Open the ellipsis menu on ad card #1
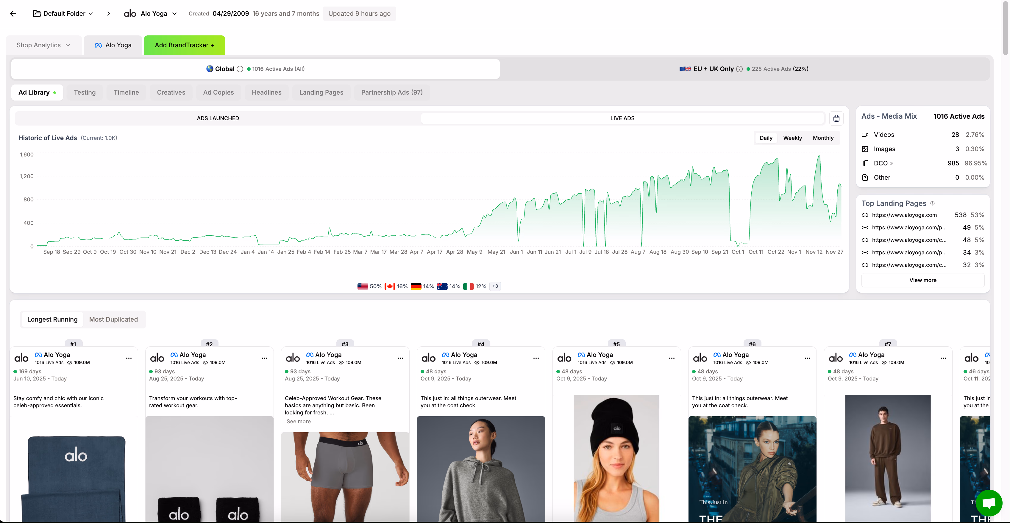1010x523 pixels. click(x=129, y=358)
